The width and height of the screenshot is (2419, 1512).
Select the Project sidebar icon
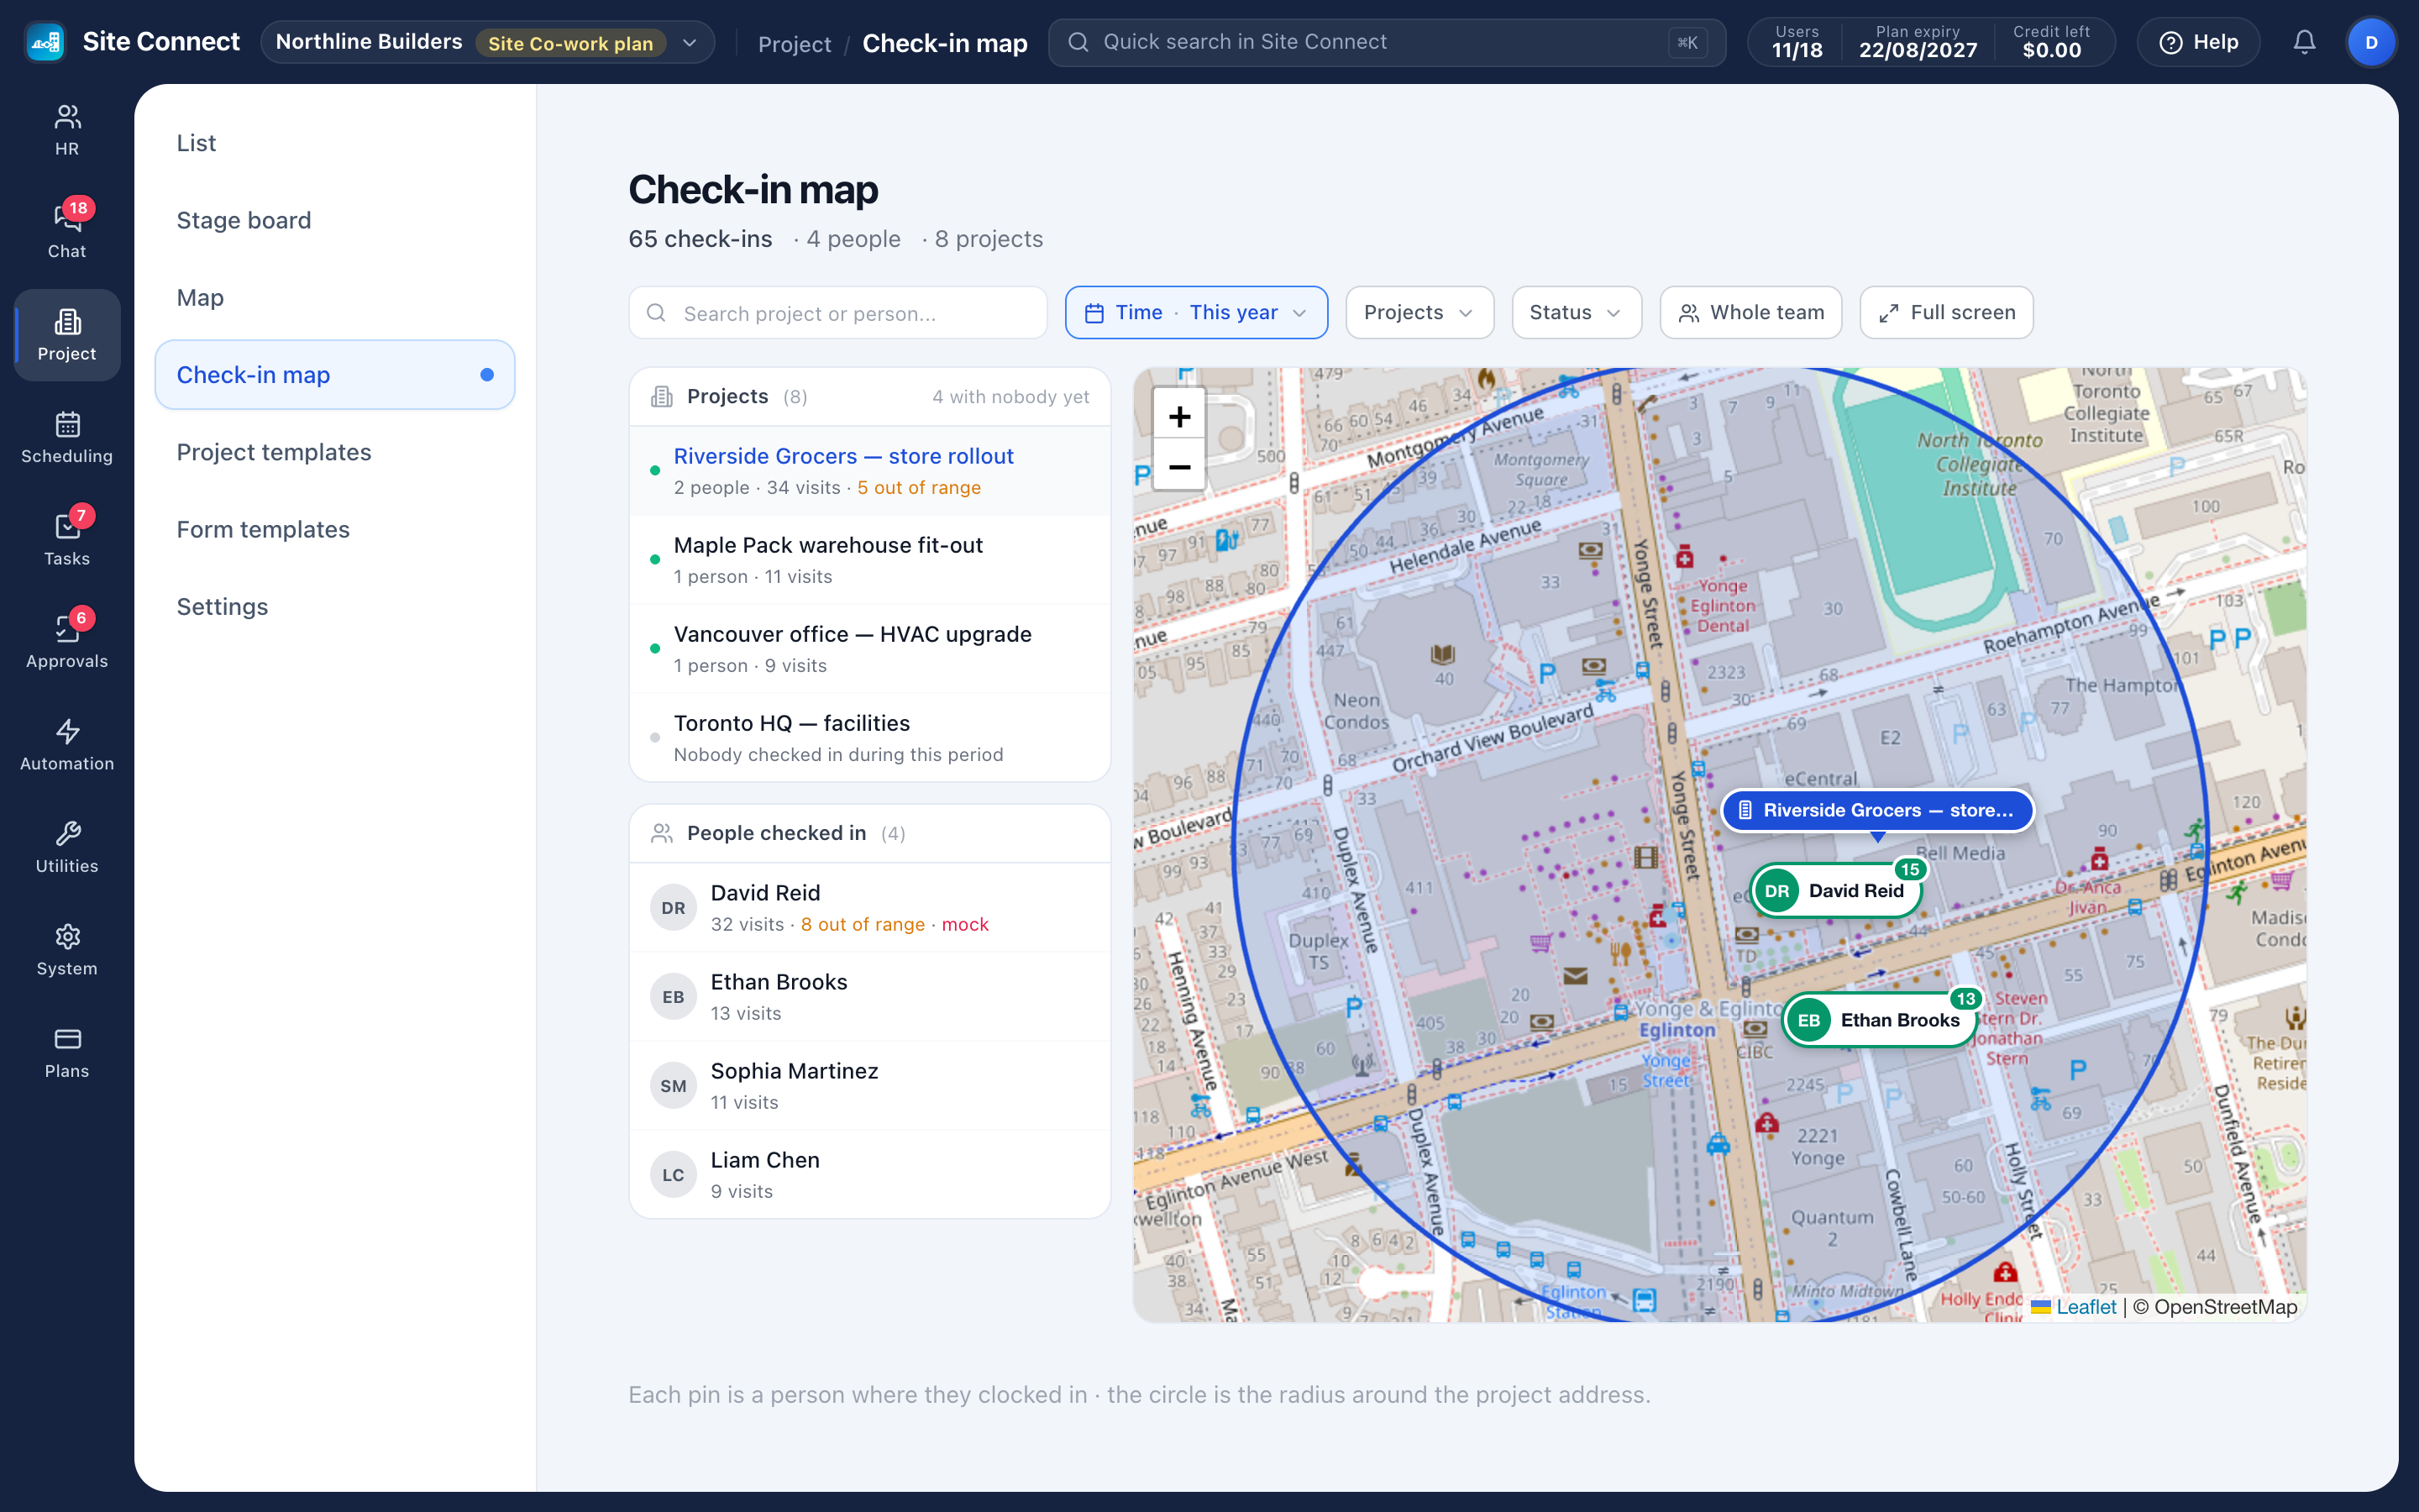(67, 335)
